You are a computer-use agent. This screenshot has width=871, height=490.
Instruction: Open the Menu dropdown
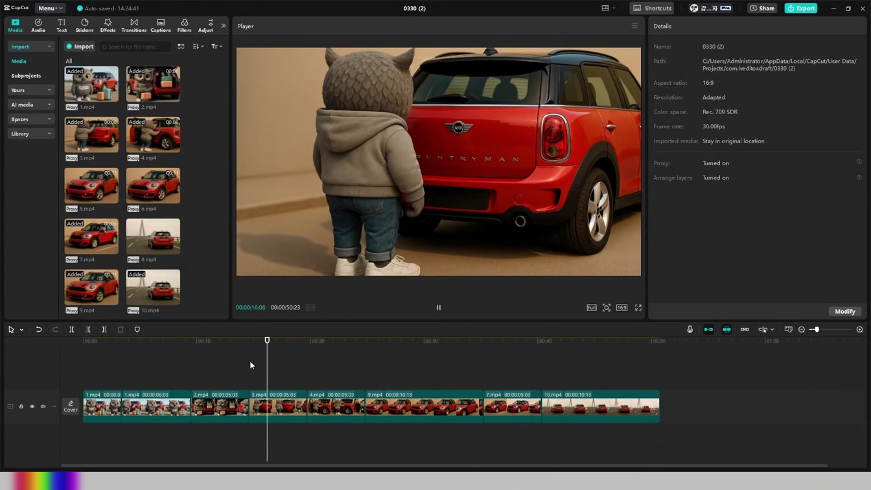tap(50, 8)
